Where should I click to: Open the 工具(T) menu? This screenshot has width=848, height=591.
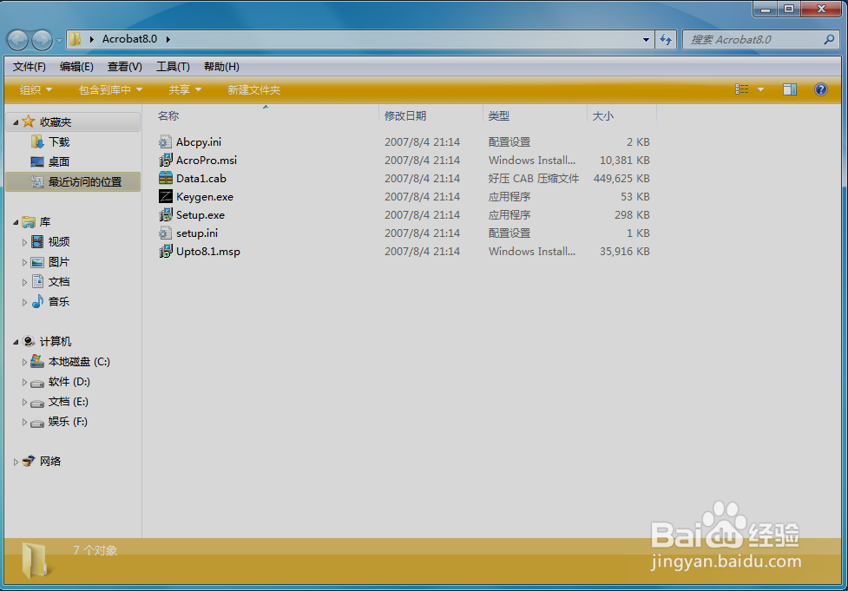pos(173,67)
